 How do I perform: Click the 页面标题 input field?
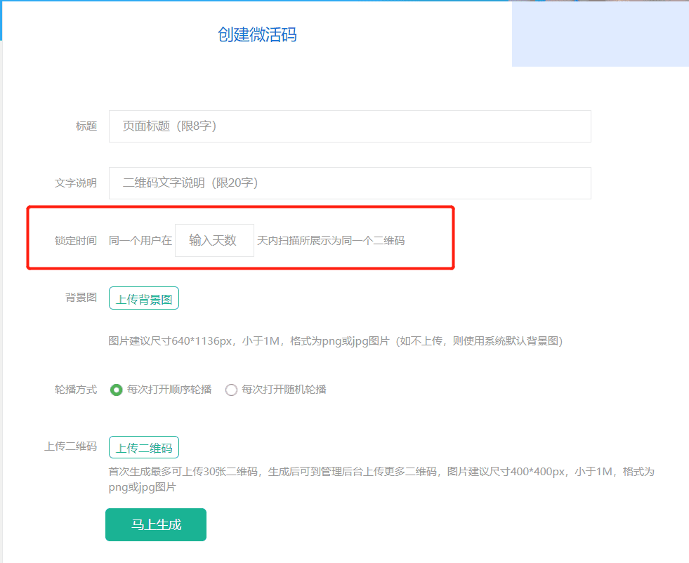(x=349, y=126)
